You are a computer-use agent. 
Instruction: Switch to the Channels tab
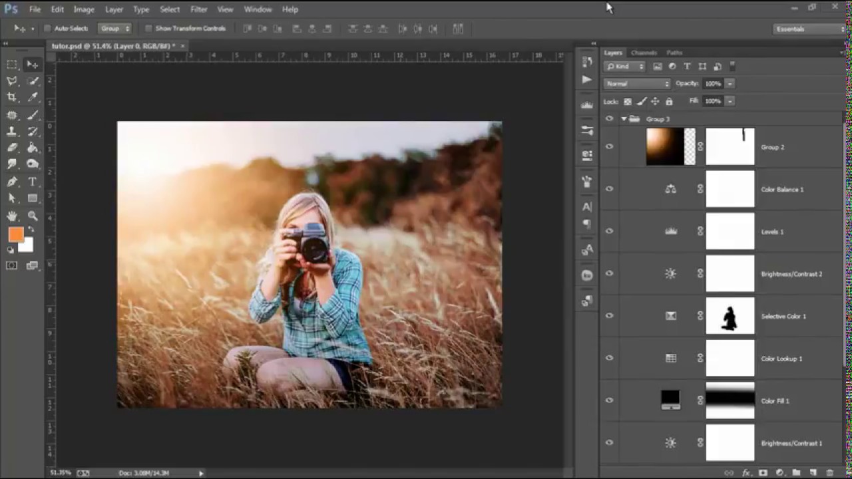pyautogui.click(x=644, y=53)
